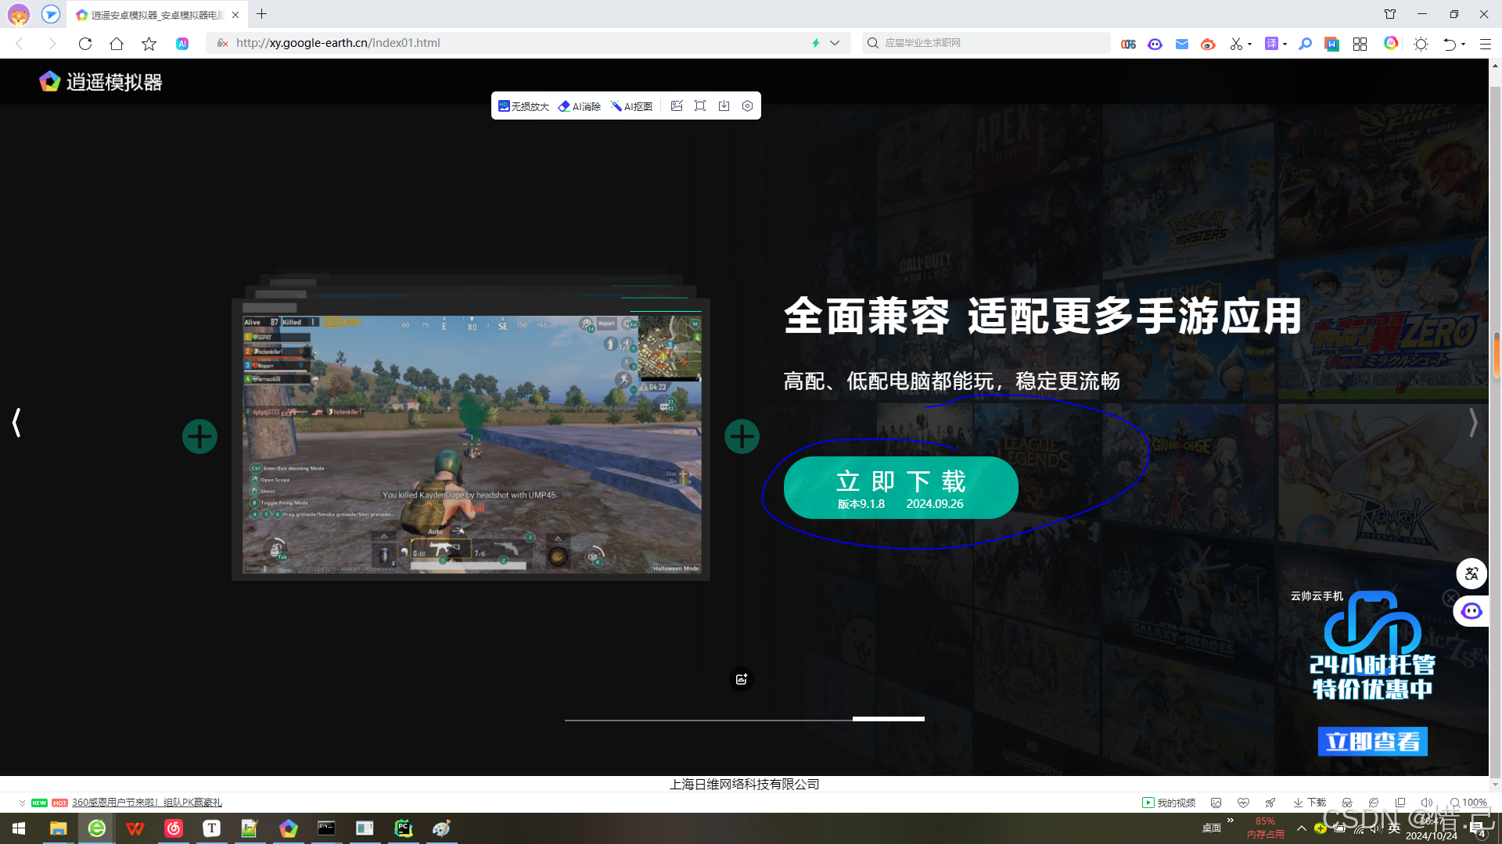Open the extensions grid icon

[x=1360, y=45]
